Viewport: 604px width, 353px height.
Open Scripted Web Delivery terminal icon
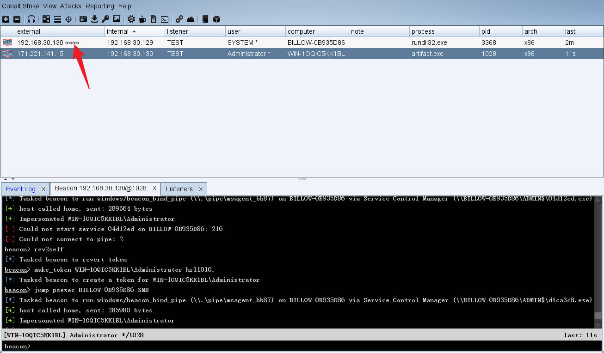coord(165,19)
